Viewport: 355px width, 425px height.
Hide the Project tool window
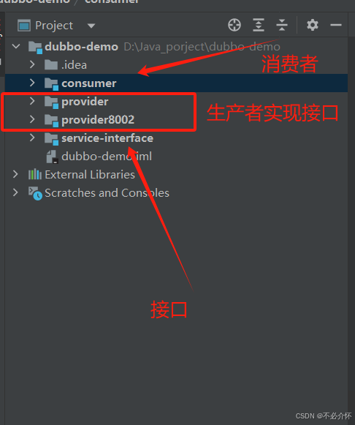[336, 25]
